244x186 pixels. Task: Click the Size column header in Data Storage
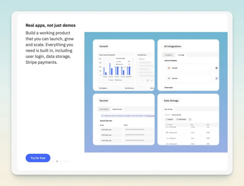[208, 125]
